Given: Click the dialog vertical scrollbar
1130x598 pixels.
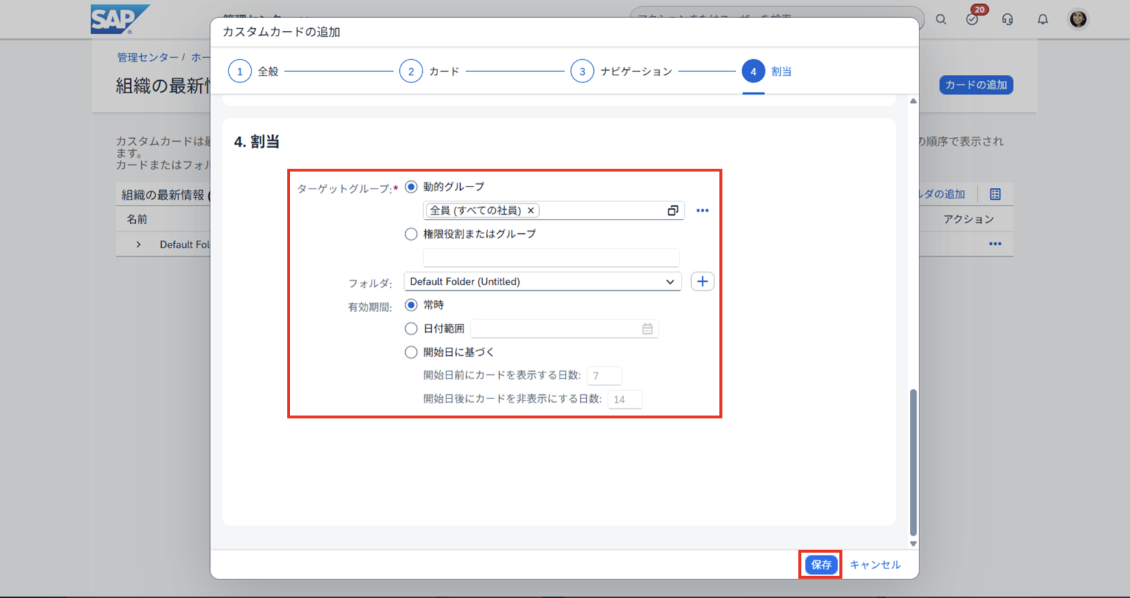Looking at the screenshot, I should pyautogui.click(x=913, y=462).
